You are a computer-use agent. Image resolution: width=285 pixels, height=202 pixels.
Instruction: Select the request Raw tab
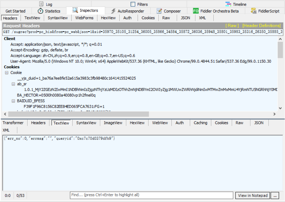(166, 18)
